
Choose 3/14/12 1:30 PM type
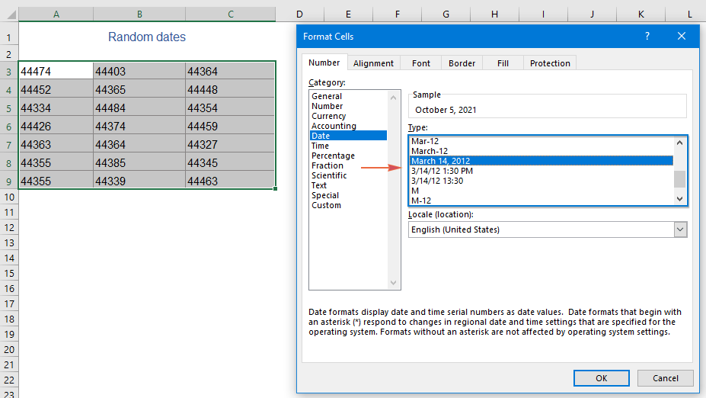[x=541, y=171]
